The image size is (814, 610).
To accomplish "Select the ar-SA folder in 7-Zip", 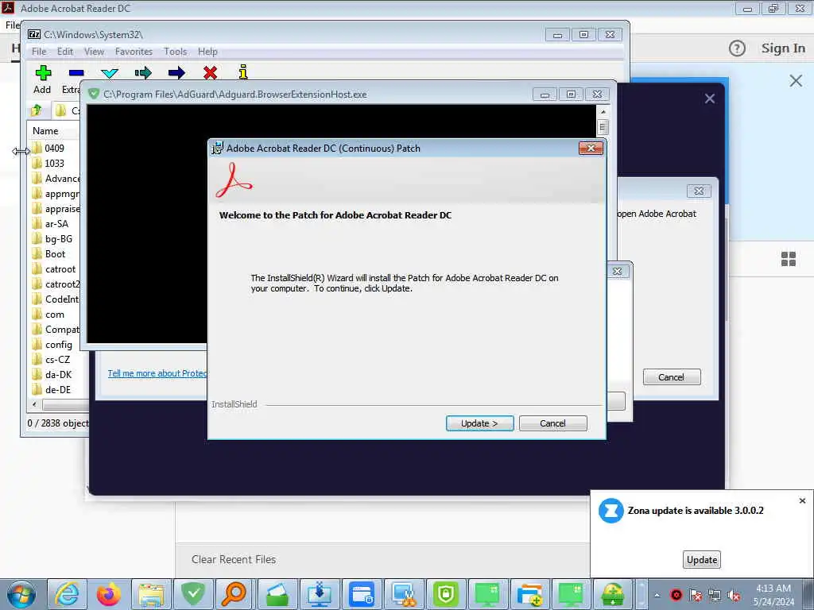I will coord(50,223).
